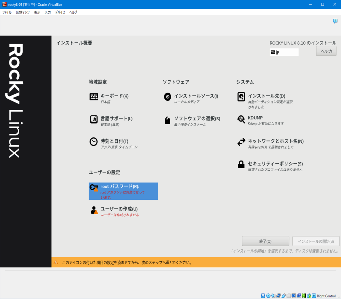Screen dimensions: 341x299
Task: Click 'ユーザーは作成されません' warning text
Action: [x=120, y=215]
